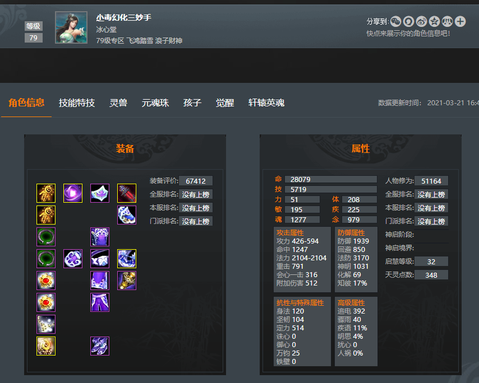Open the 元魂珠 tab
The height and width of the screenshot is (383, 479).
click(x=155, y=103)
